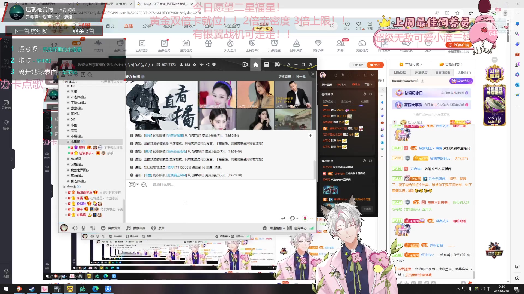
Task: Click 换一批 to refresh hot streams
Action: (301, 77)
